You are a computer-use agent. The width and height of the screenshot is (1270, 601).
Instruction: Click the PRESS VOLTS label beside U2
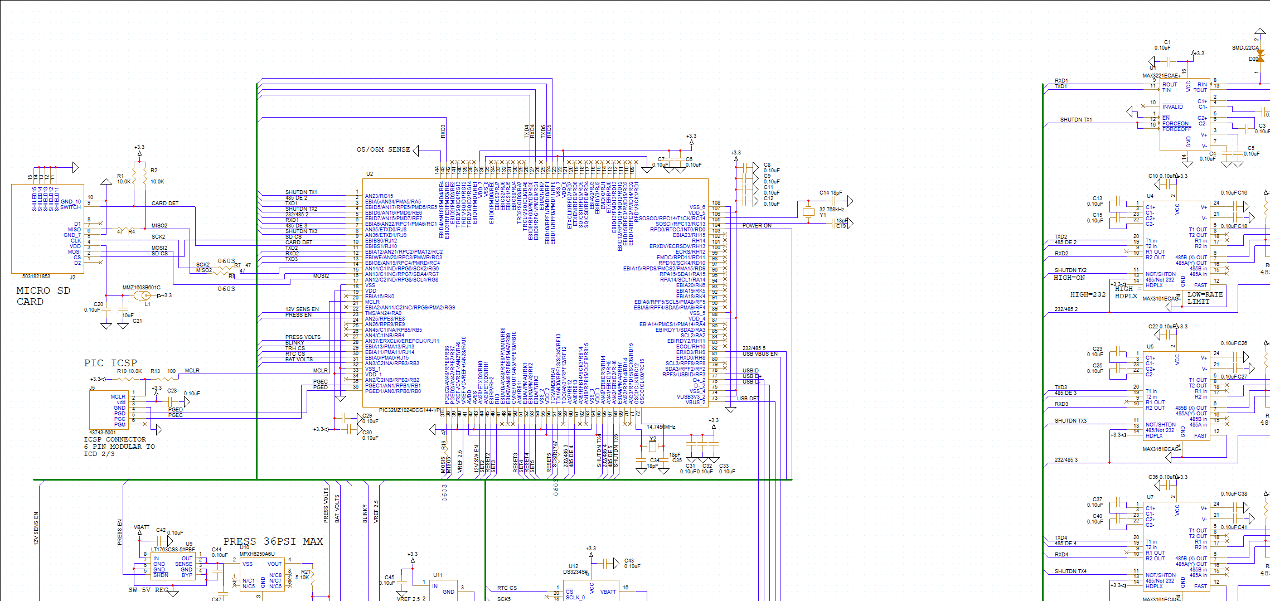click(x=303, y=337)
